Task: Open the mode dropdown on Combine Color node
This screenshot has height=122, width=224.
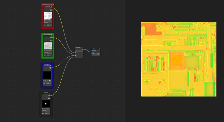Action: (79, 51)
